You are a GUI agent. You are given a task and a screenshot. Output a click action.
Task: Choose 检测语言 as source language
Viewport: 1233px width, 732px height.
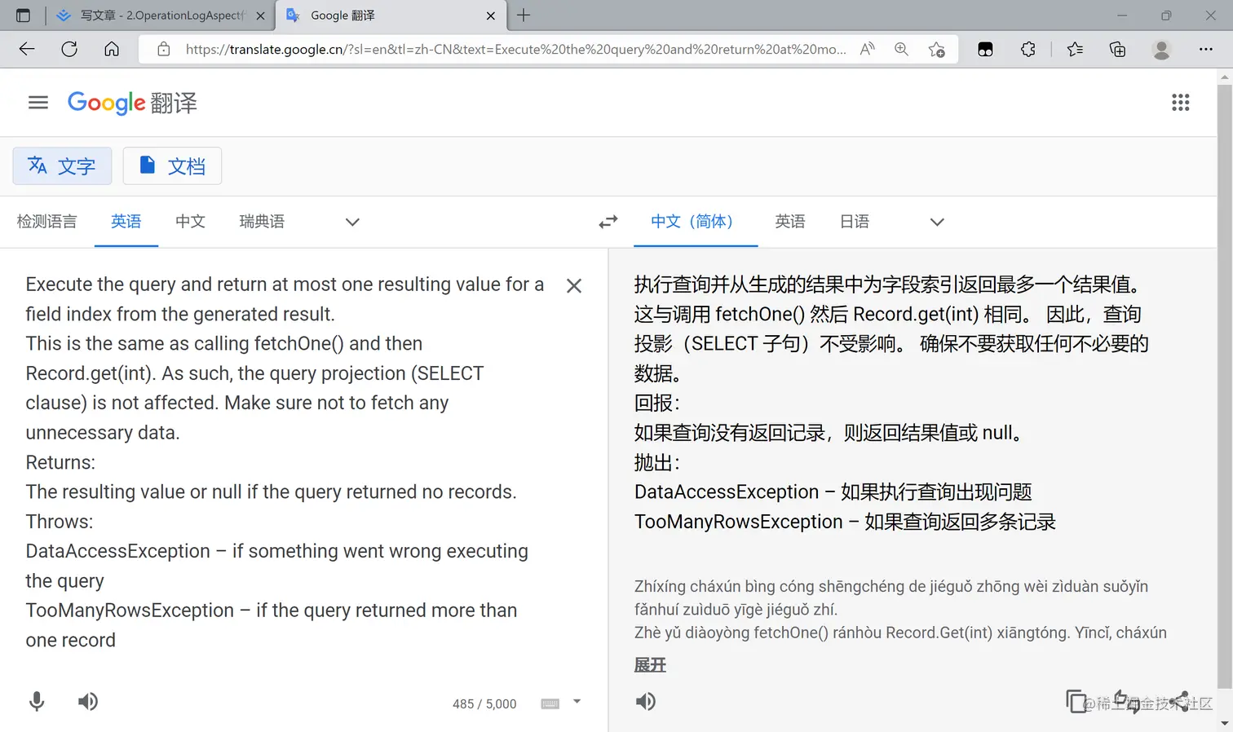(x=46, y=222)
